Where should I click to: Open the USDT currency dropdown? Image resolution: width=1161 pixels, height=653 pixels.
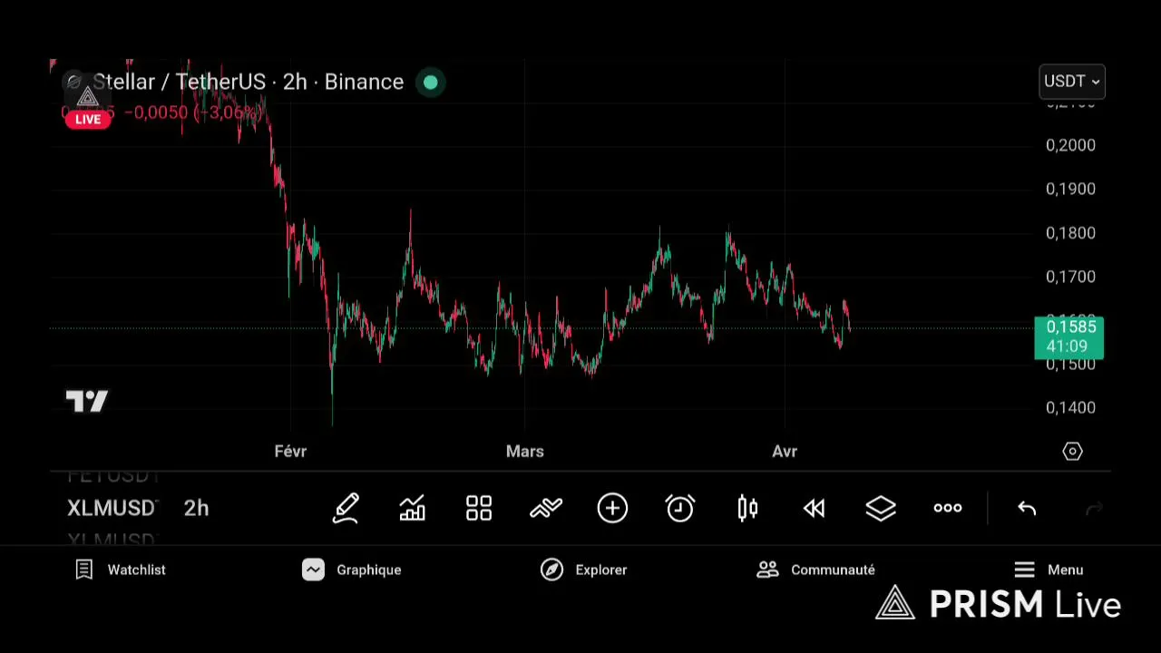[x=1072, y=82]
